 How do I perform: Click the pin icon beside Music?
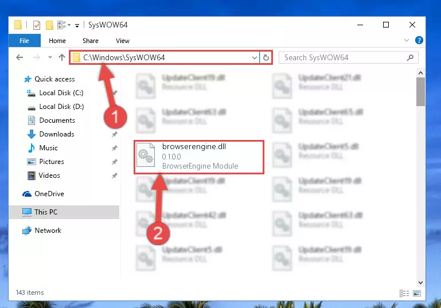[115, 148]
